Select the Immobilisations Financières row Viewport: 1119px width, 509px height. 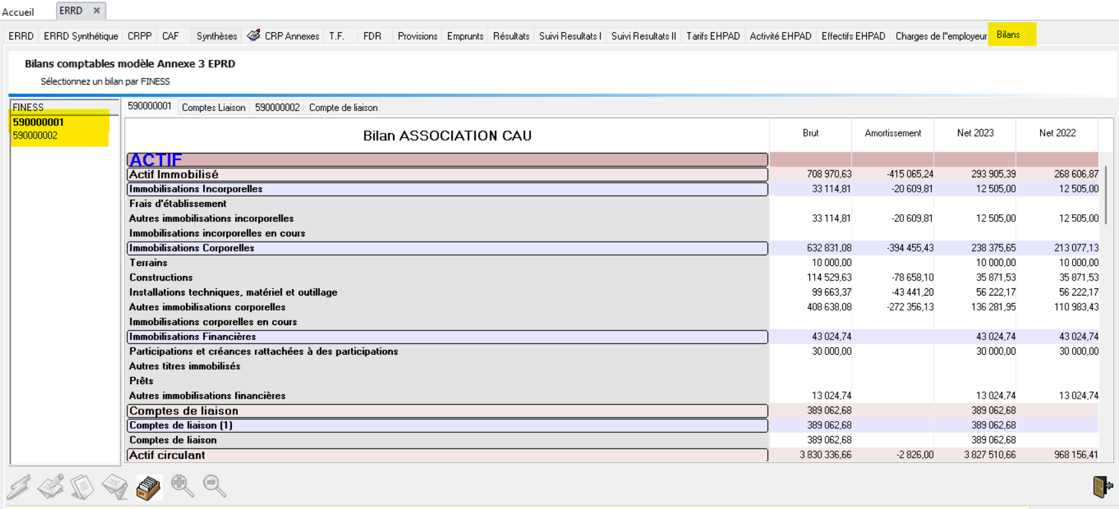tap(447, 337)
